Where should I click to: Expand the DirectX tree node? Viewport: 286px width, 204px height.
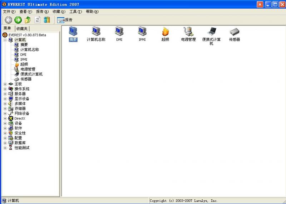pyautogui.click(x=5, y=118)
